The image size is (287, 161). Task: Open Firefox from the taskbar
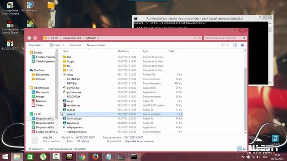95,157
